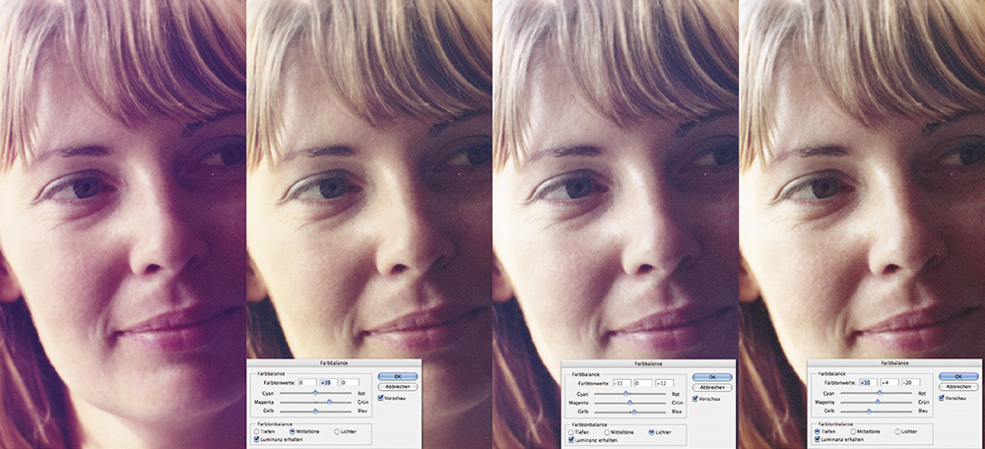This screenshot has width=985, height=449.
Task: Click Magenta–Grün slider handle in the -11 dialog
Action: click(x=629, y=402)
